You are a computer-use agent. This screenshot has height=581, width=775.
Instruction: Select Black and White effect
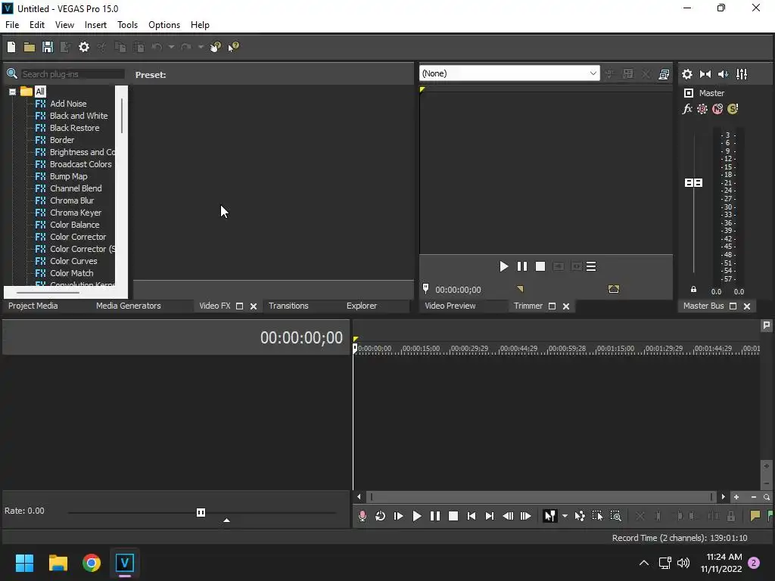point(79,116)
